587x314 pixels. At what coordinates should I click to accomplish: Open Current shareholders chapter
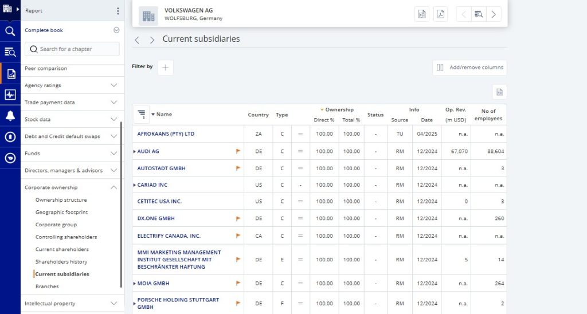coord(62,249)
